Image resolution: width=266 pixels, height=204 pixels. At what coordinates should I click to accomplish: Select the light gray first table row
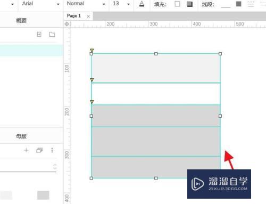pos(156,68)
